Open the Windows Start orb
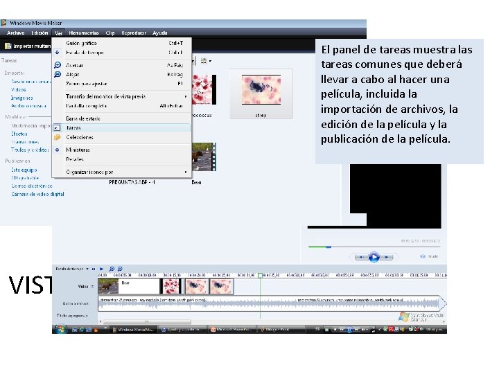This screenshot has width=499, height=374. pos(60,329)
